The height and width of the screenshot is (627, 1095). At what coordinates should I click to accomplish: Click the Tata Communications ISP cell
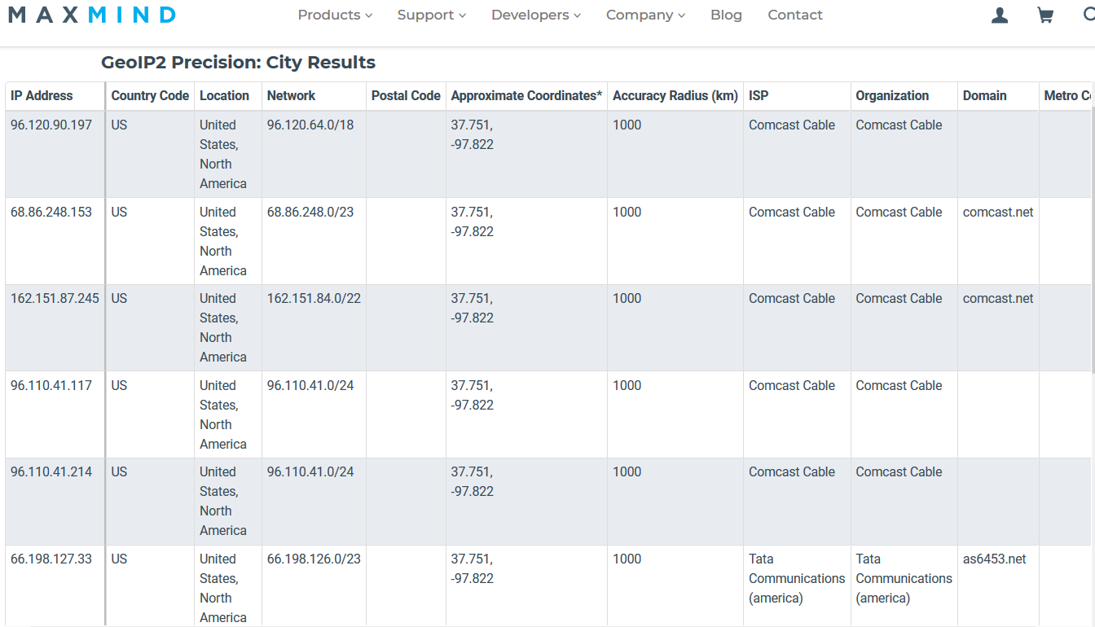pyautogui.click(x=797, y=578)
